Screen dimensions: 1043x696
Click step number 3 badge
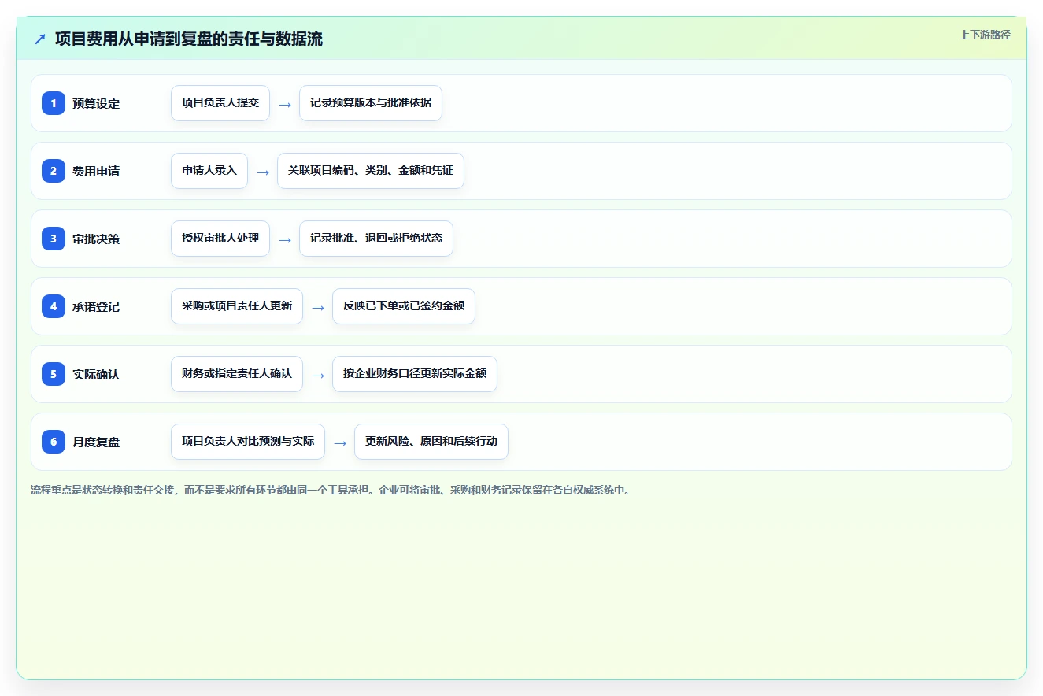pos(54,239)
